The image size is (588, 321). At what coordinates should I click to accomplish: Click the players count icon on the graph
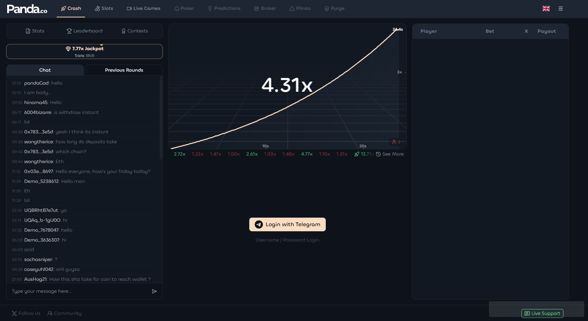396,142
